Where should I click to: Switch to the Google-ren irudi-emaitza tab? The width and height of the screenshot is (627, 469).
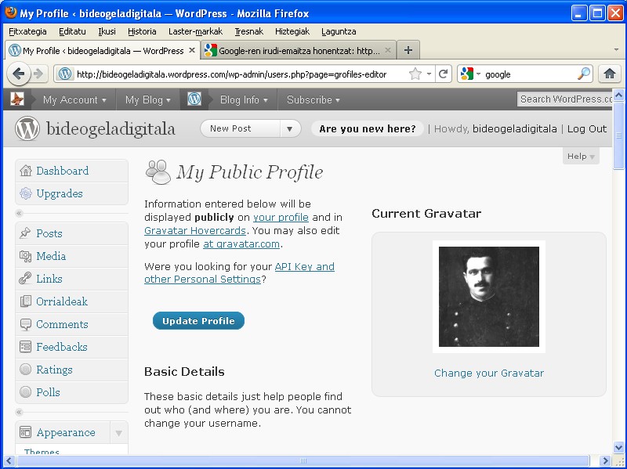coord(299,51)
